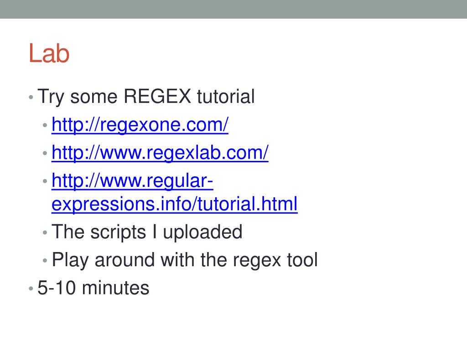Click bullet dot before 'The scripts I uploaded'
Image resolution: width=467 pixels, height=350 pixels.
pyautogui.click(x=45, y=232)
